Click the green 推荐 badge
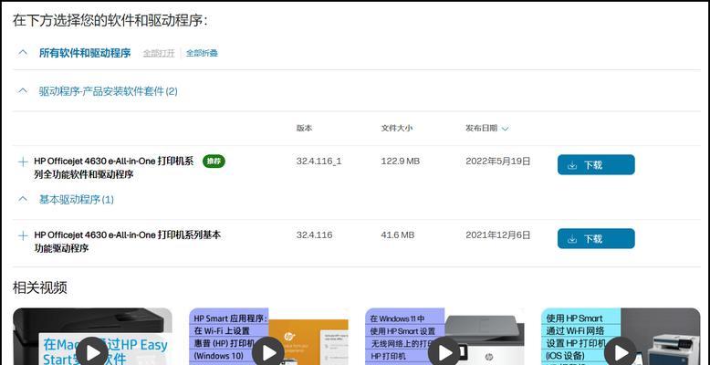The width and height of the screenshot is (710, 365). pos(214,162)
